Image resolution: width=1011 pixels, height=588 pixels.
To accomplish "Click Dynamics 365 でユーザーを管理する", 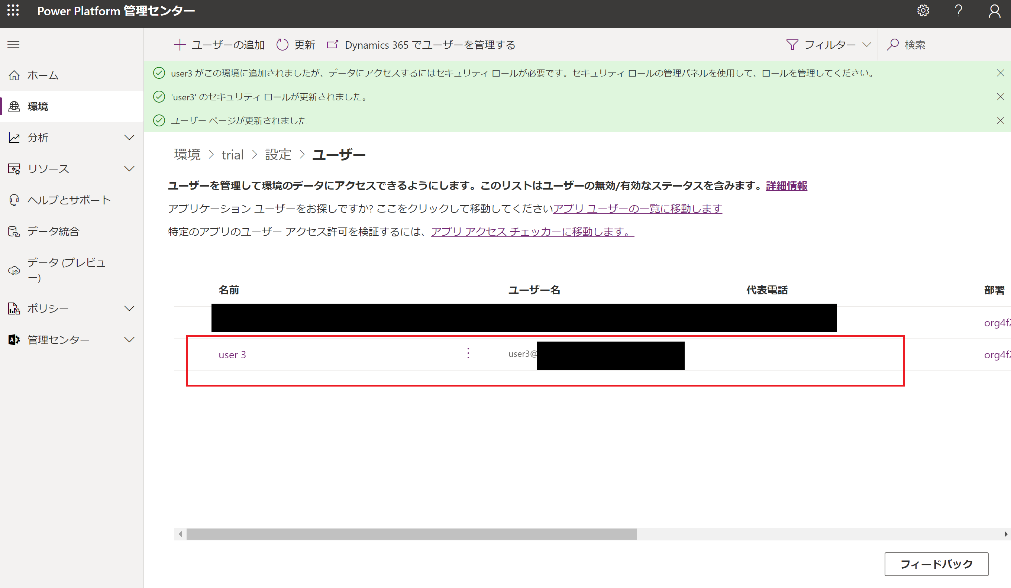I will click(430, 45).
